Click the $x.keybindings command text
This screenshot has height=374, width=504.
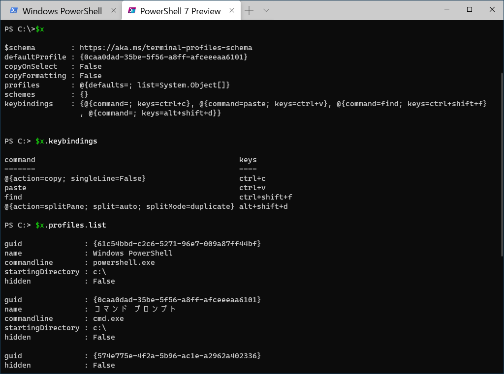(x=66, y=141)
